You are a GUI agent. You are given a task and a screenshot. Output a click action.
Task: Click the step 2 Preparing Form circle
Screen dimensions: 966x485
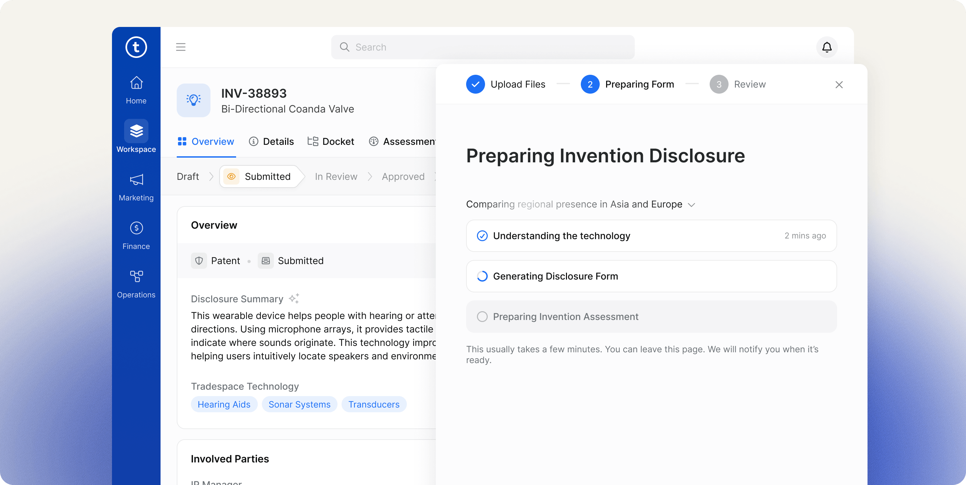click(590, 84)
